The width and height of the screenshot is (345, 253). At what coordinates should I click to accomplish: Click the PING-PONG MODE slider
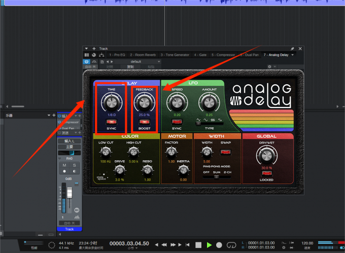(x=217, y=177)
